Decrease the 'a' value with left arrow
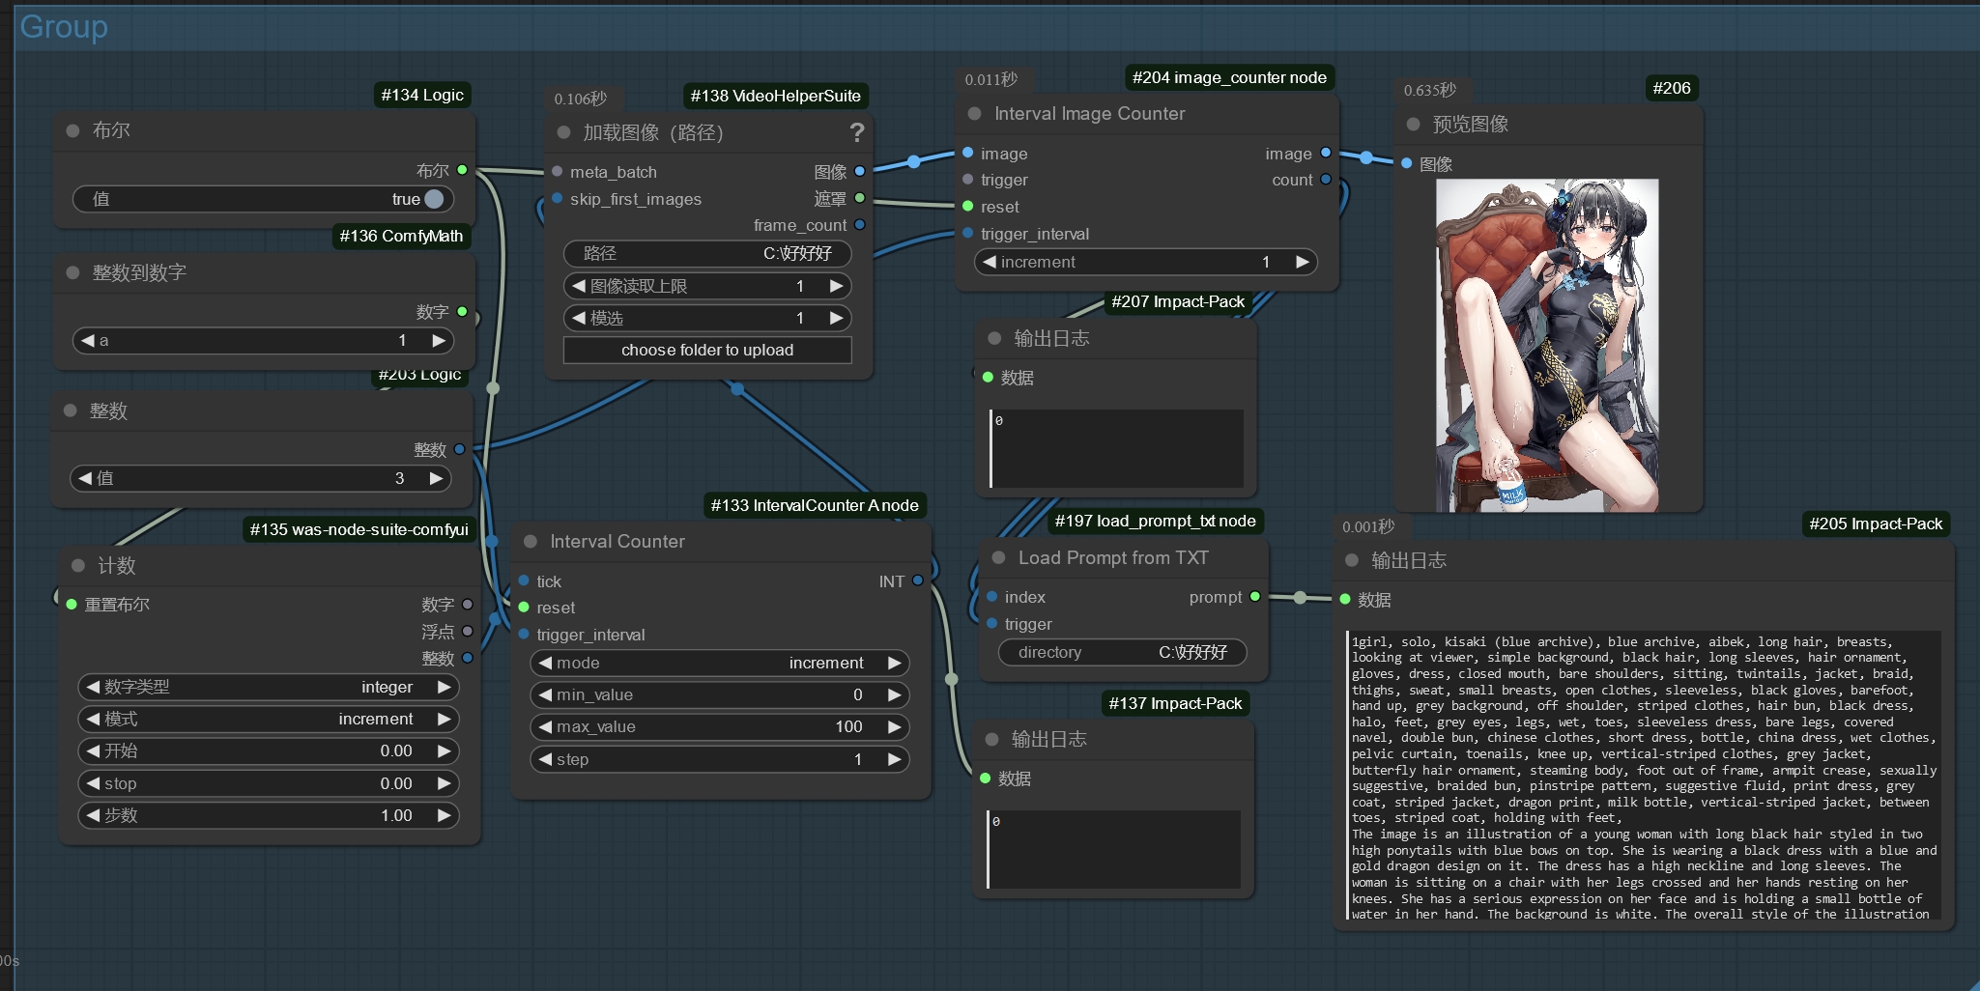 click(x=88, y=340)
